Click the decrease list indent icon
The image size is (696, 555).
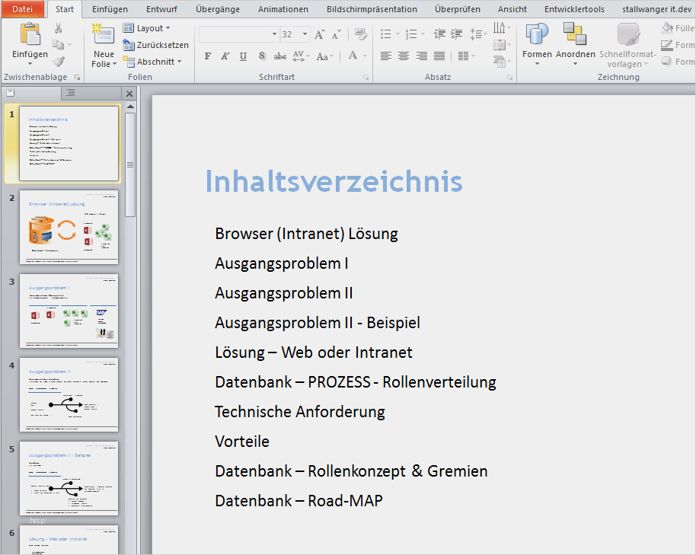tap(439, 34)
